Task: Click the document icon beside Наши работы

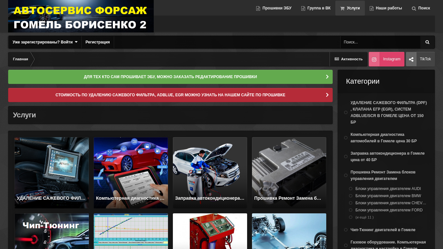Action: (372, 8)
